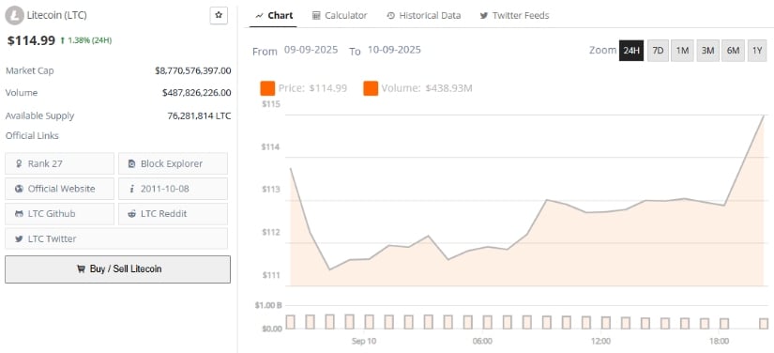
Task: Click the 12:00 time axis label
Action: [600, 341]
